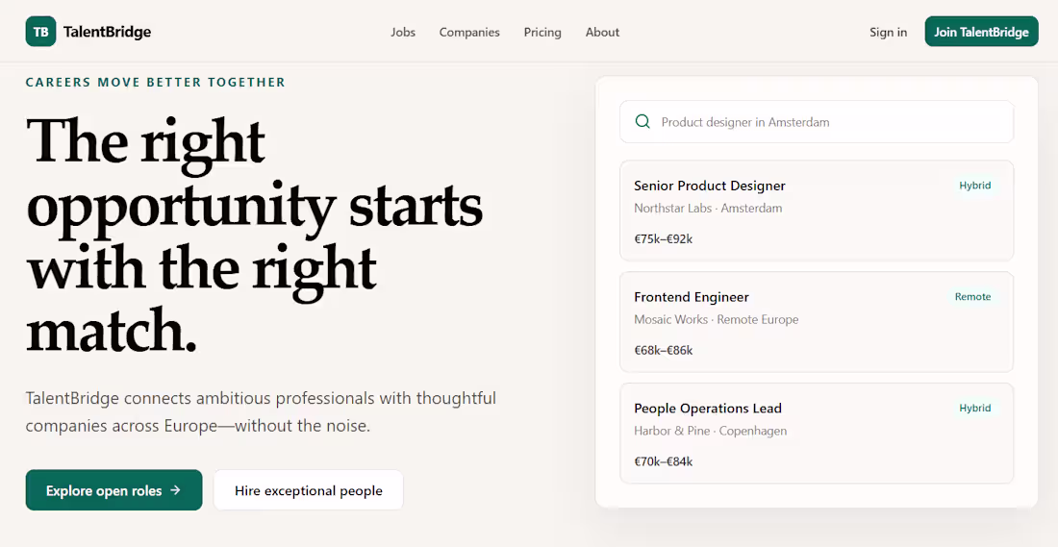Click the TB logo icon
Image resolution: width=1058 pixels, height=547 pixels.
[40, 32]
